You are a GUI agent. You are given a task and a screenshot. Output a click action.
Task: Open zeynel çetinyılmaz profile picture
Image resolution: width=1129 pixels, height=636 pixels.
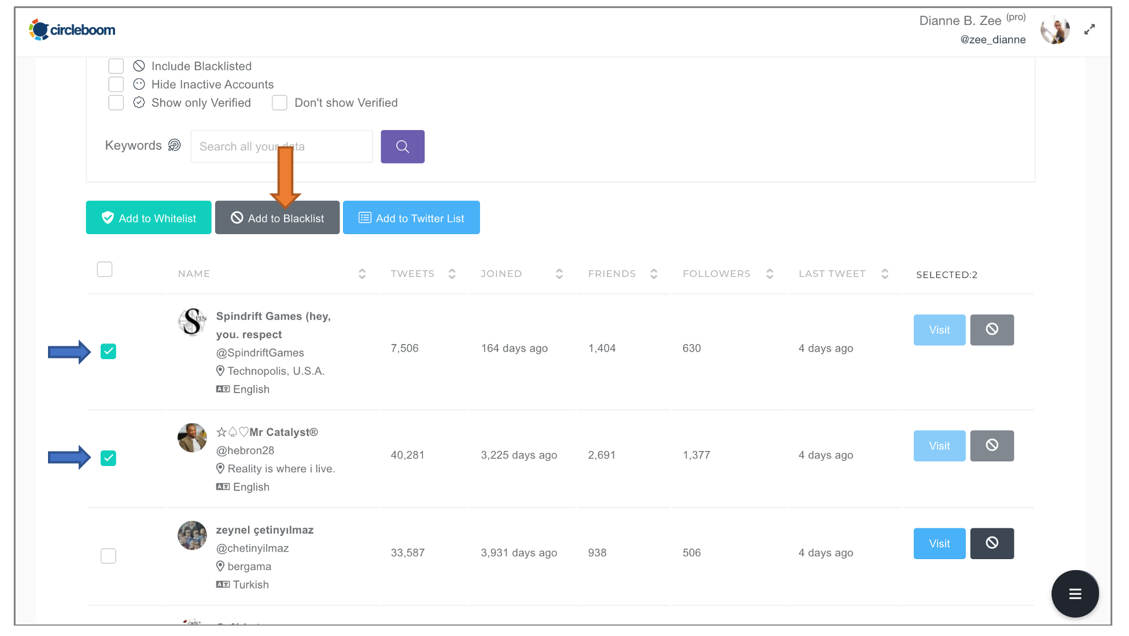[x=192, y=535]
